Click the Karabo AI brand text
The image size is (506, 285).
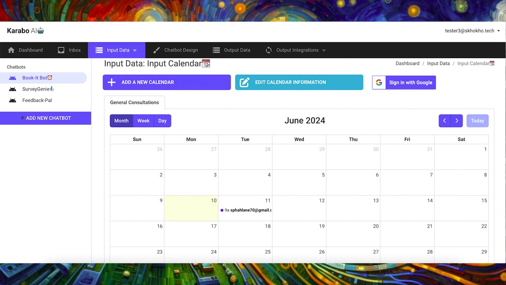pyautogui.click(x=21, y=31)
